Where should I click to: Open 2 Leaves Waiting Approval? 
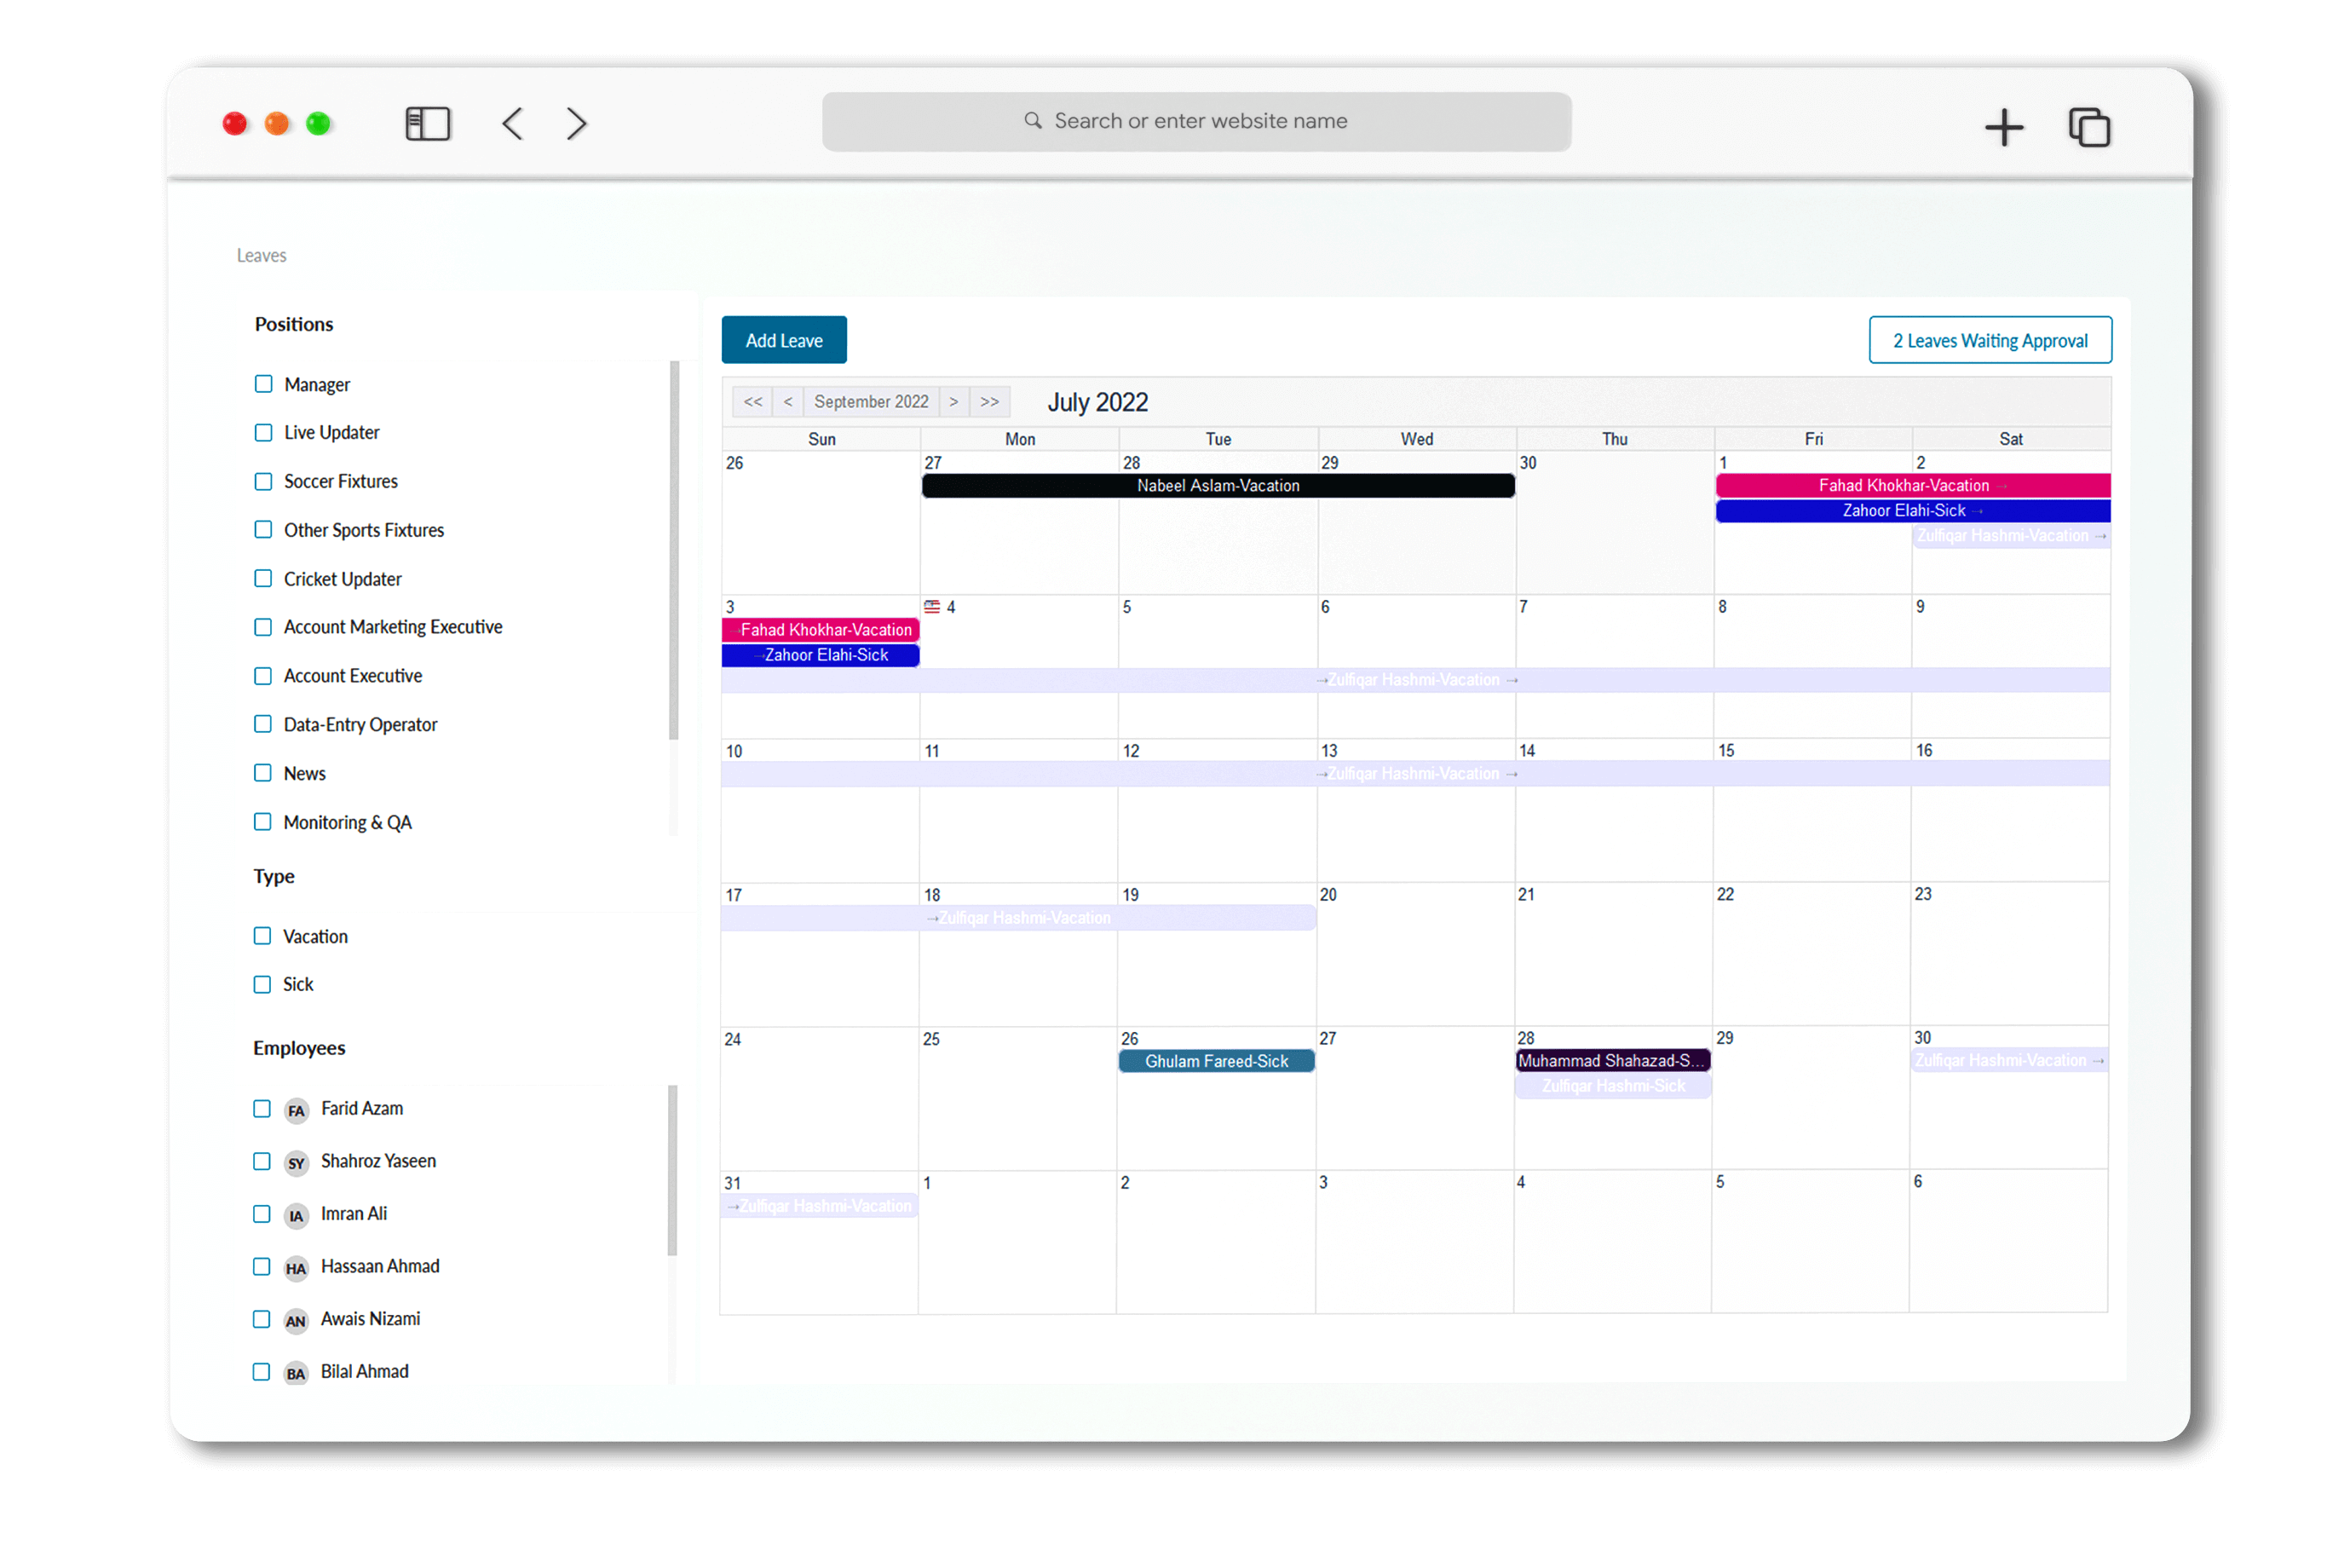click(x=1990, y=340)
